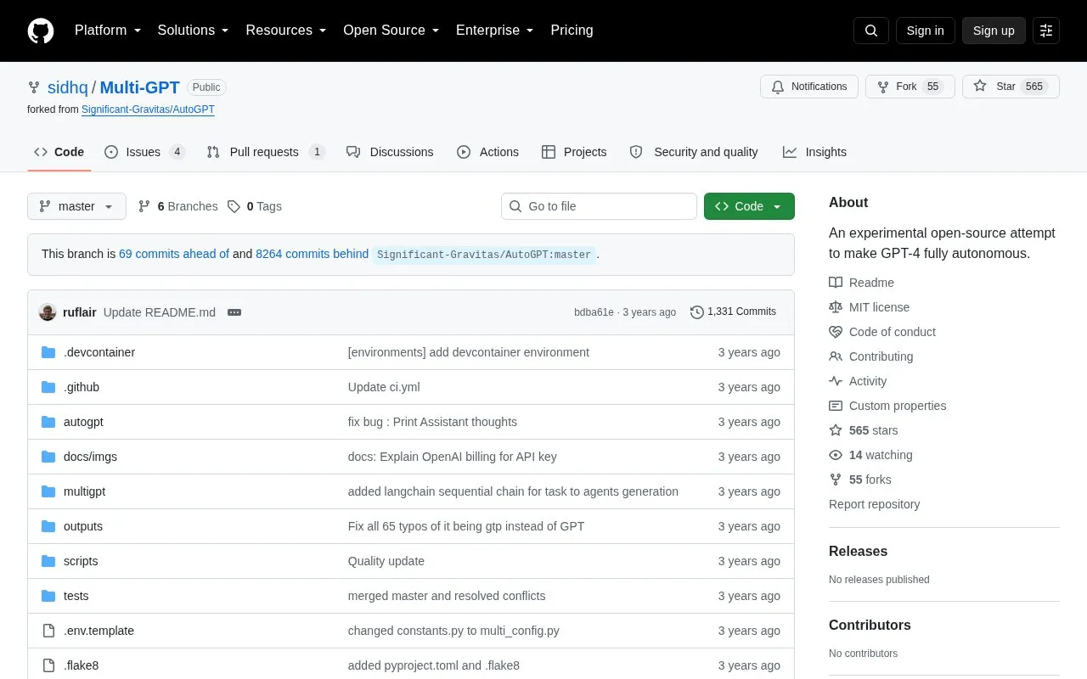This screenshot has width=1087, height=679.
Task: Select the Insights tab
Action: pos(814,152)
